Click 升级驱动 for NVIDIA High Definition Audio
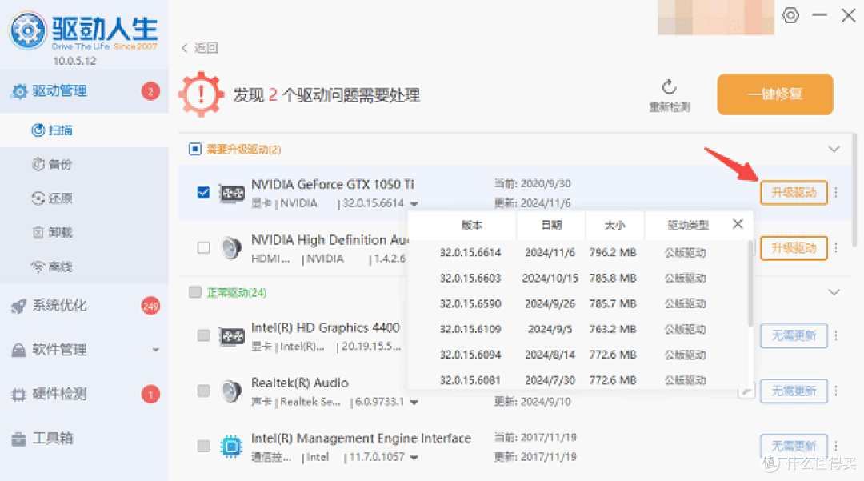Viewport: 864px width, 481px height. coord(794,248)
